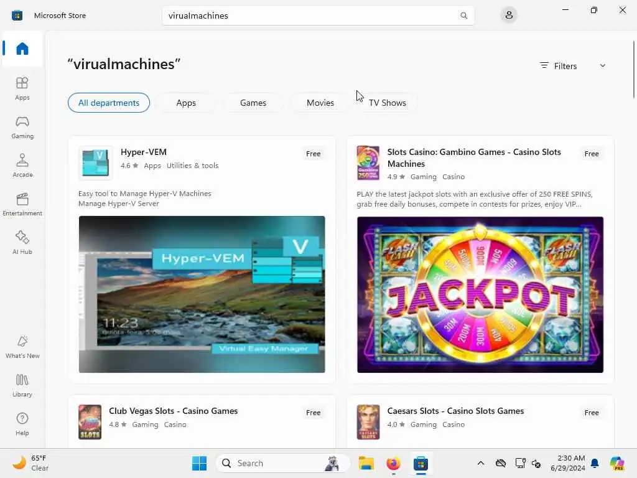The height and width of the screenshot is (478, 637).
Task: Select the Movies department filter
Action: coord(320,103)
